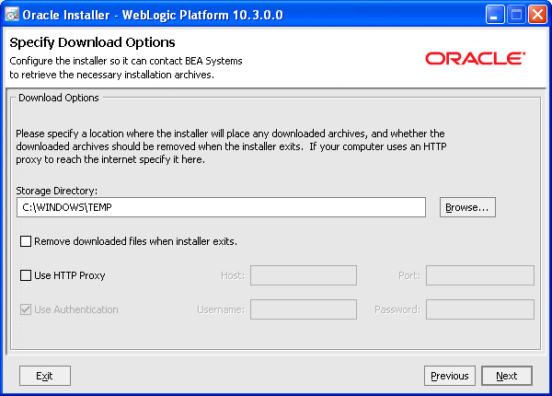The image size is (552, 396).
Task: Click the 'Port:' label
Action: 409,275
